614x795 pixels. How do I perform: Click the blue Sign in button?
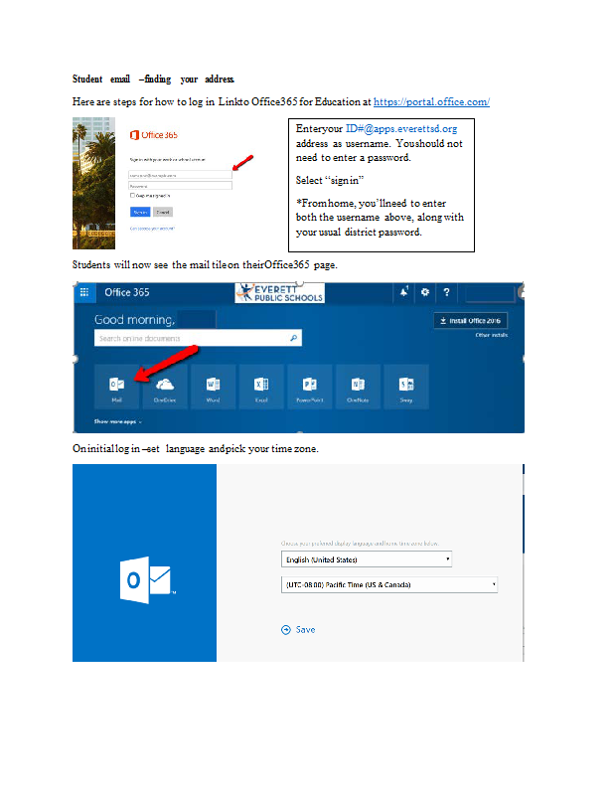pyautogui.click(x=140, y=212)
